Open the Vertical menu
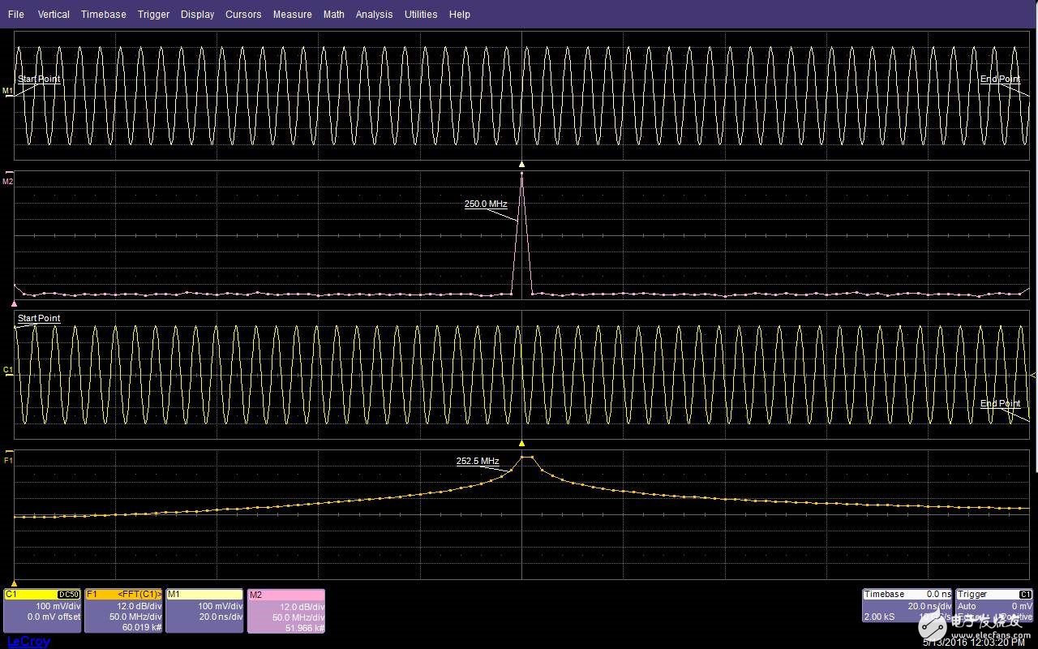Screen dimensions: 1038x649 [x=54, y=15]
